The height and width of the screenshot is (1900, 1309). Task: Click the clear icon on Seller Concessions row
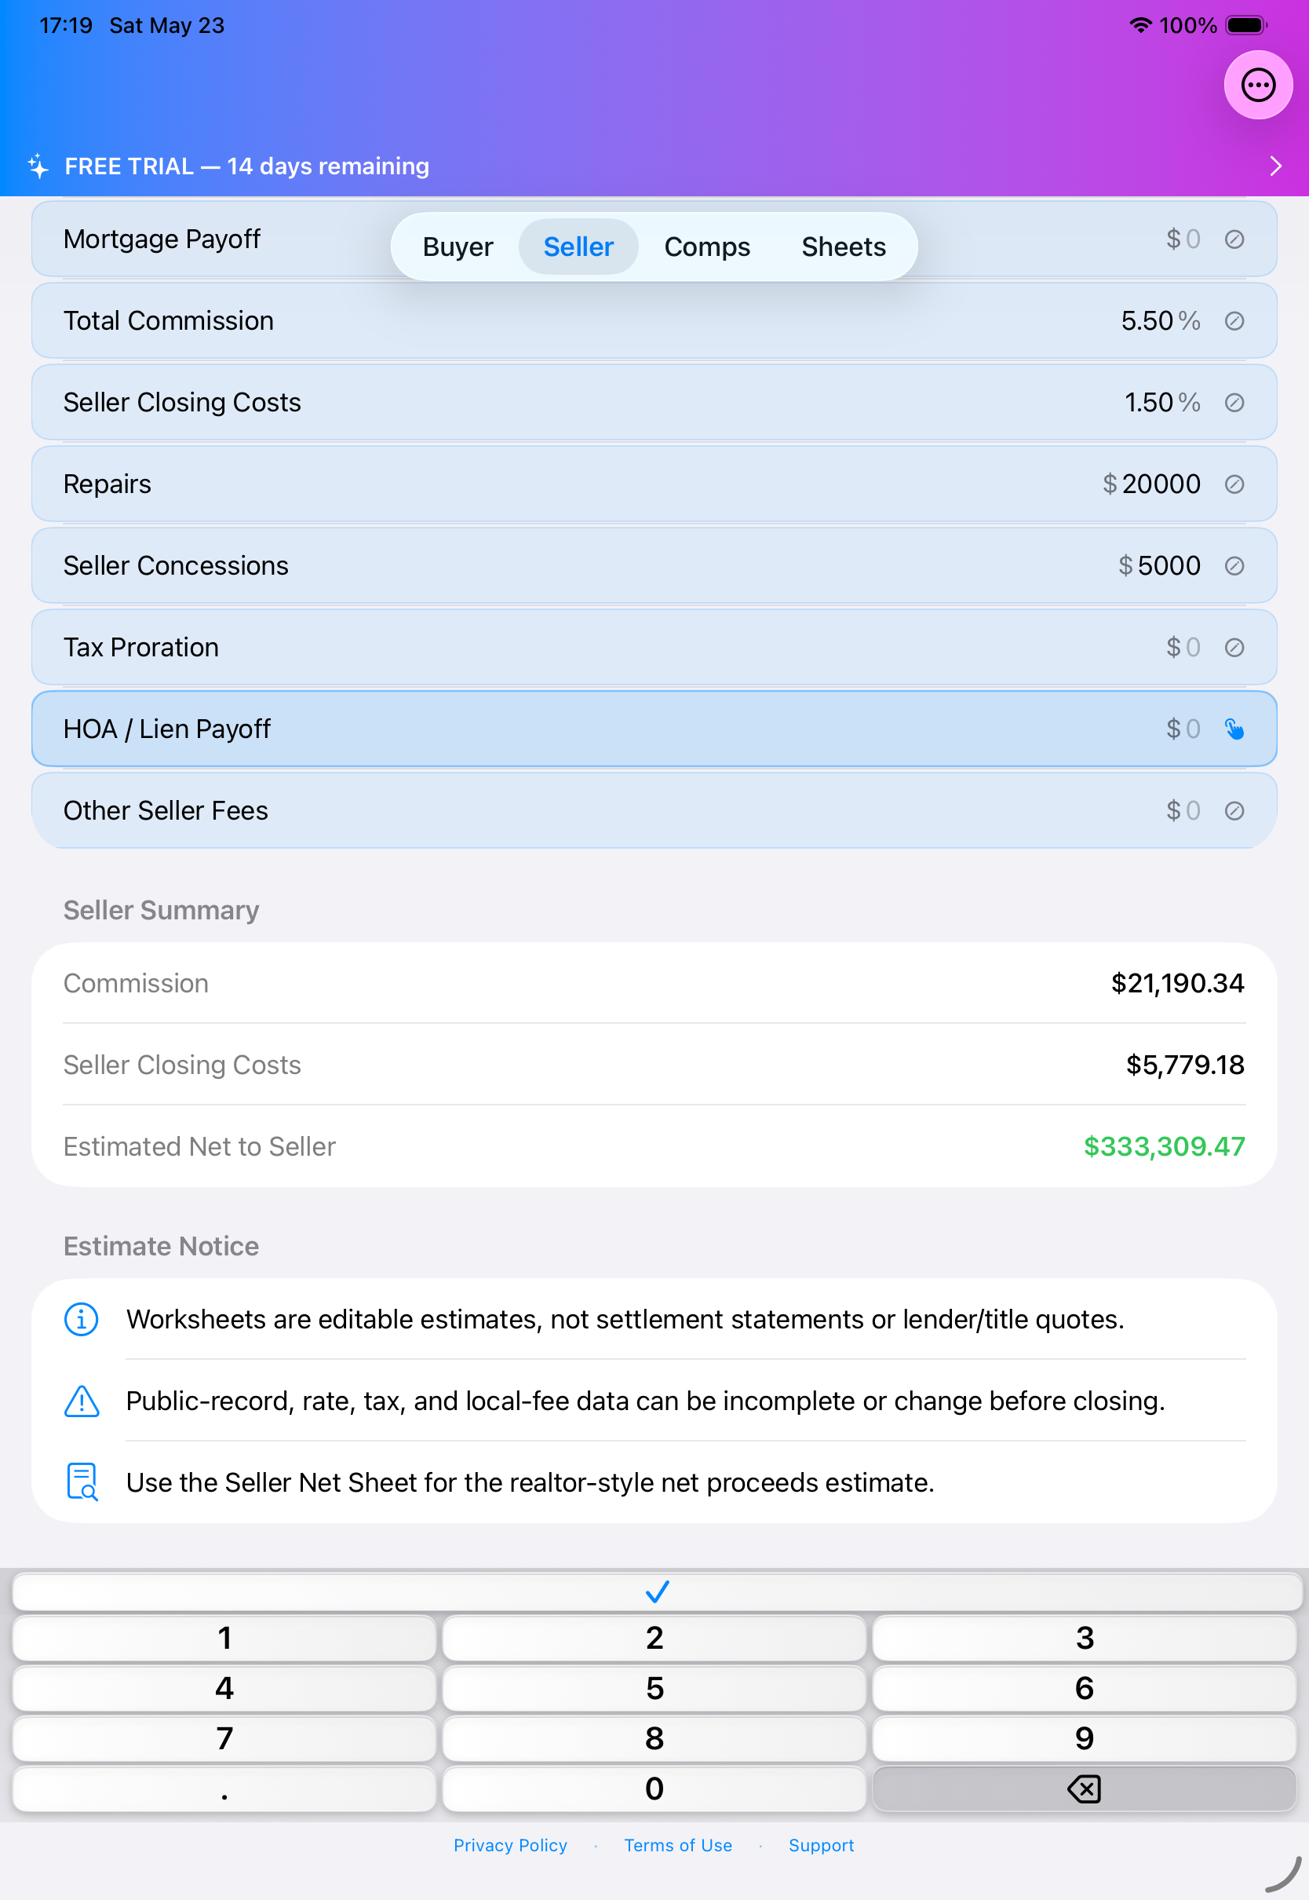tap(1234, 566)
